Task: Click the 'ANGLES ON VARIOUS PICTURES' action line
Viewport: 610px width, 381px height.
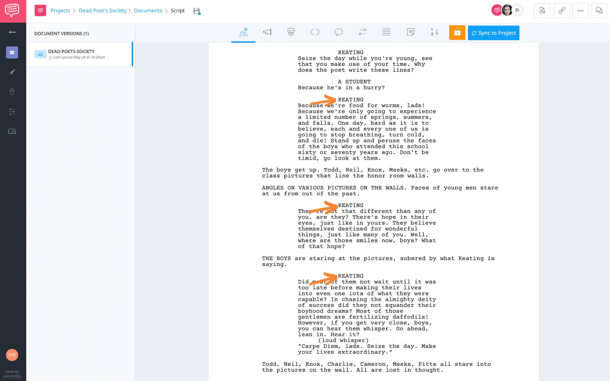Action: pyautogui.click(x=380, y=191)
